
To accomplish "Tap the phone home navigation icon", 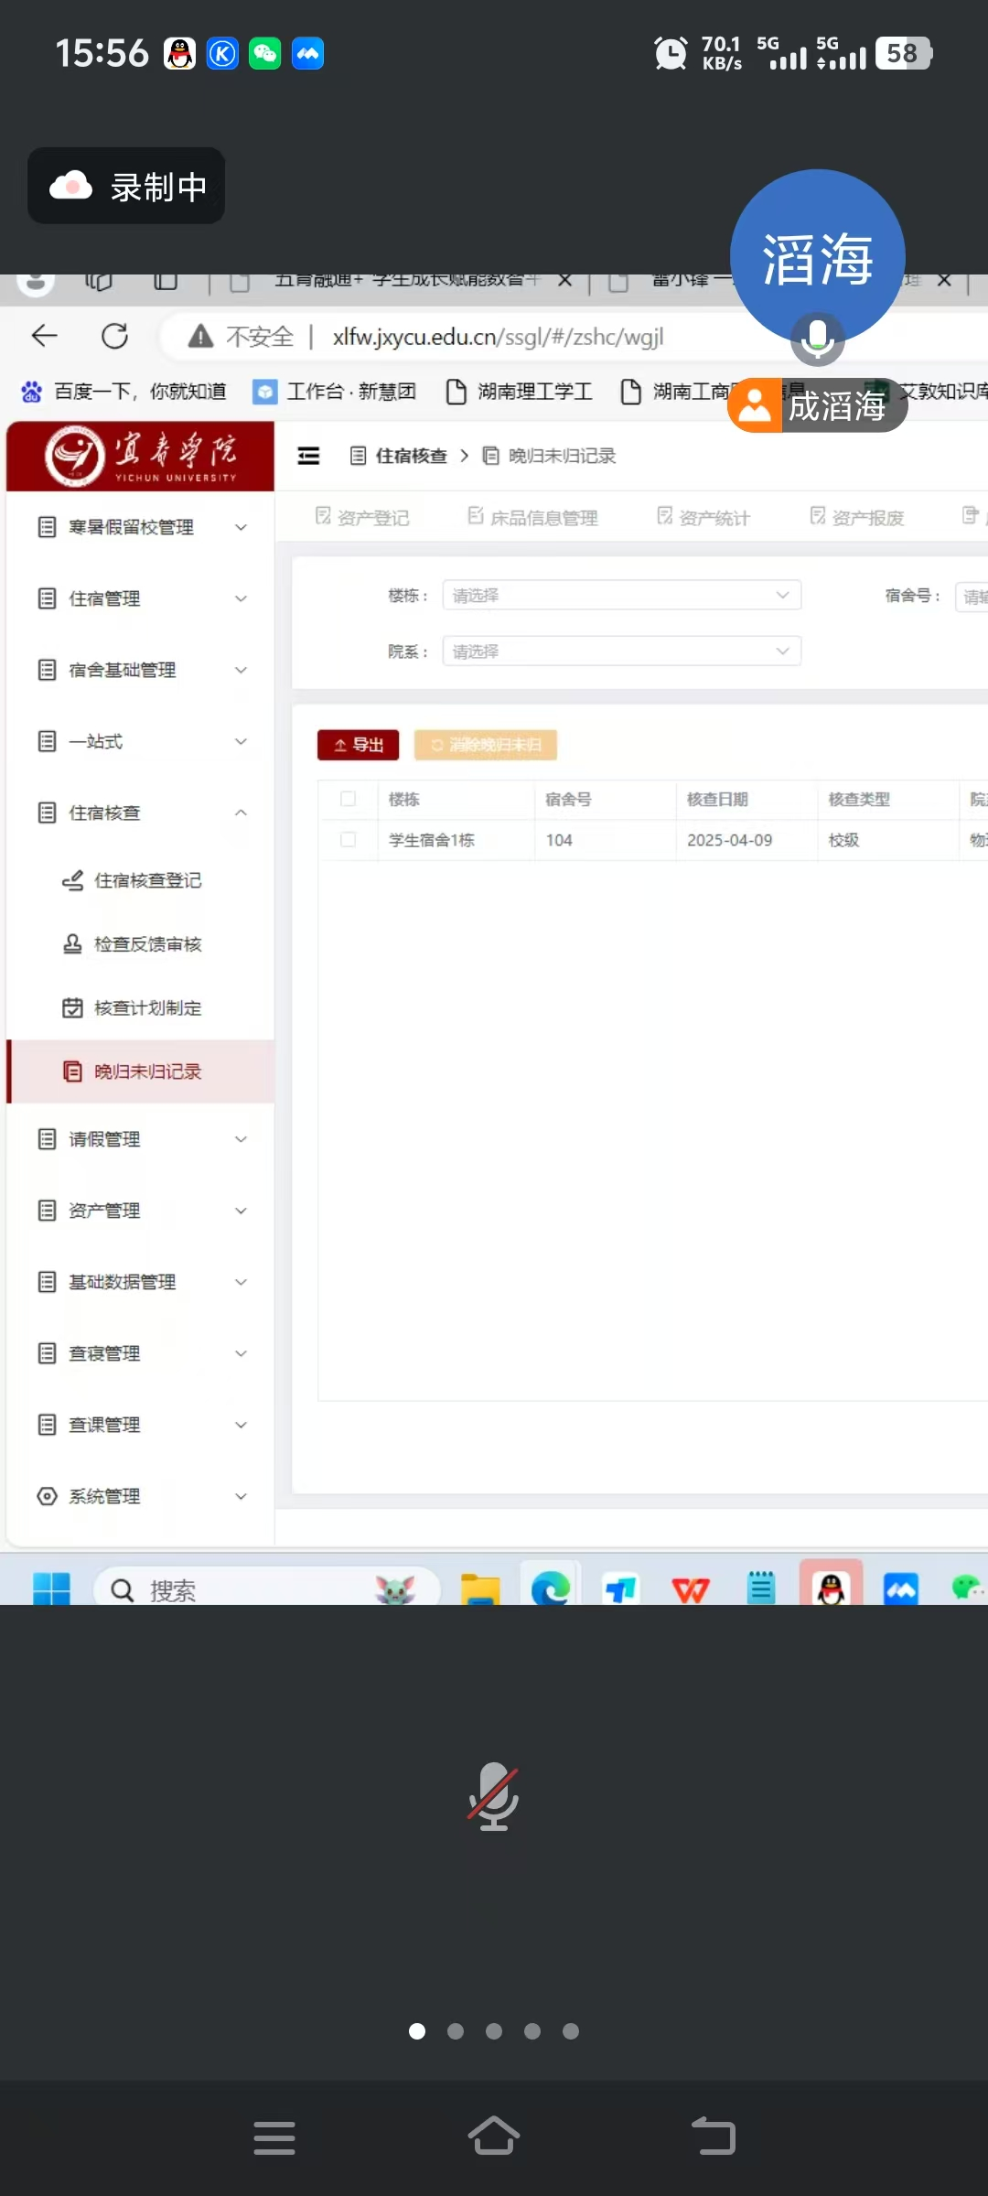I will 493,2137.
